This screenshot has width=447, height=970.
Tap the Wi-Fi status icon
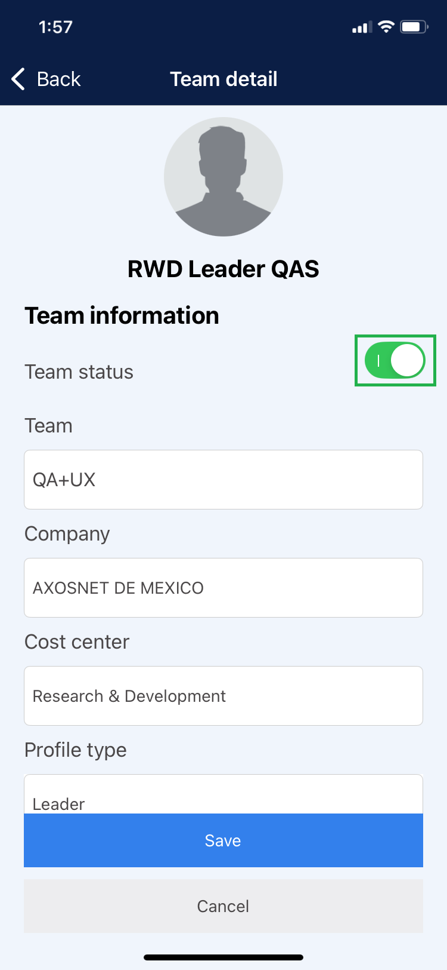point(386,27)
